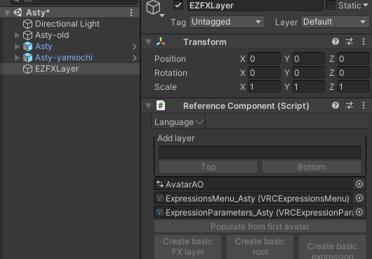Click the Add layer name input field
The image size is (372, 259).
point(260,152)
